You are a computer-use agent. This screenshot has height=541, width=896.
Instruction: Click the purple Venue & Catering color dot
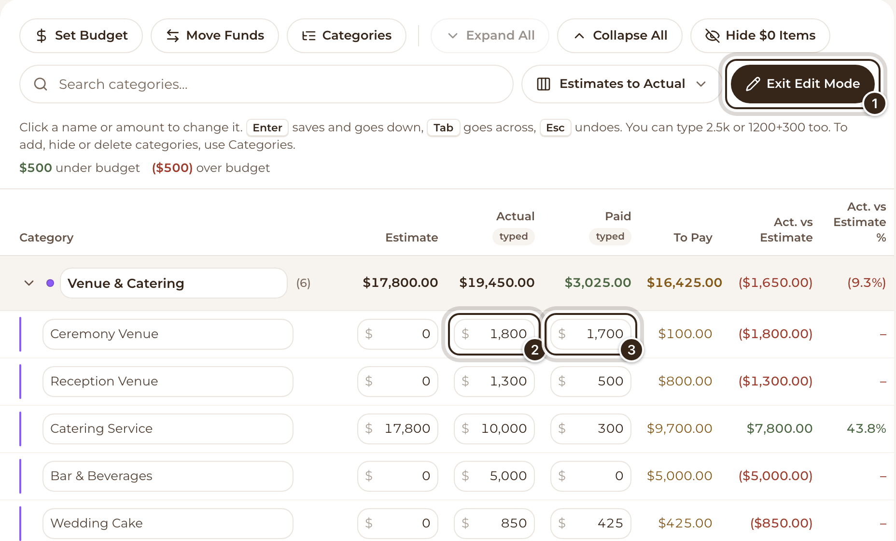tap(50, 283)
